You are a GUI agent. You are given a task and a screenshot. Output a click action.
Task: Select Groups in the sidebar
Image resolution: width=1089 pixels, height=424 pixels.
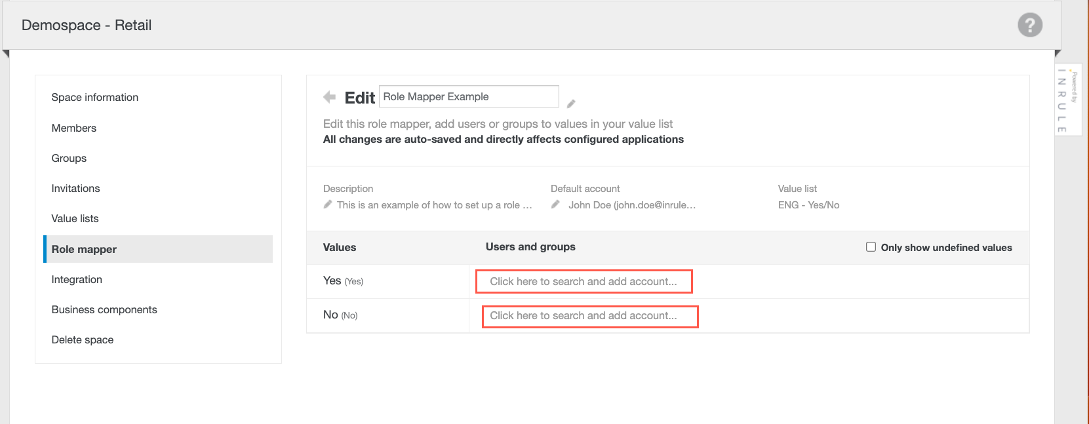(69, 158)
